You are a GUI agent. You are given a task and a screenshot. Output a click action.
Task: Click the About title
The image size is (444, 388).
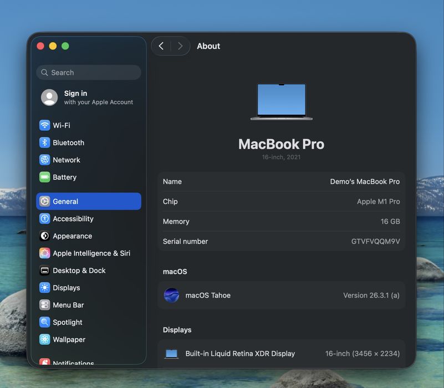coord(208,46)
